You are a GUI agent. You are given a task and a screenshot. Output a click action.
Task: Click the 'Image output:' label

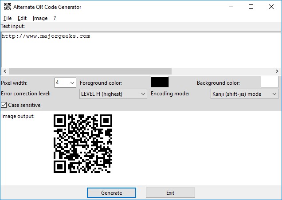(18, 116)
